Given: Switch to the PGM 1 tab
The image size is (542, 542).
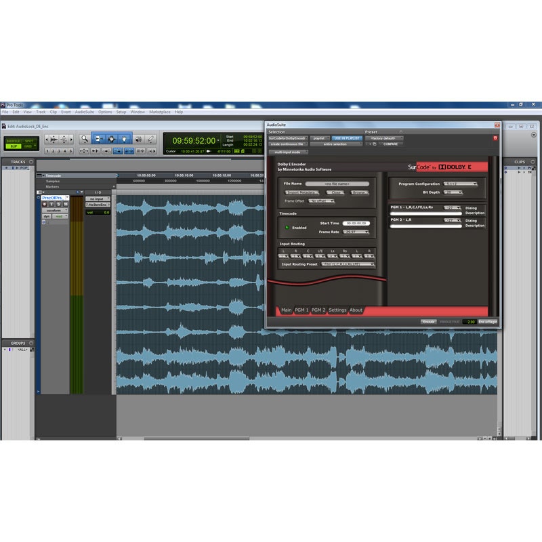Looking at the screenshot, I should (x=301, y=310).
